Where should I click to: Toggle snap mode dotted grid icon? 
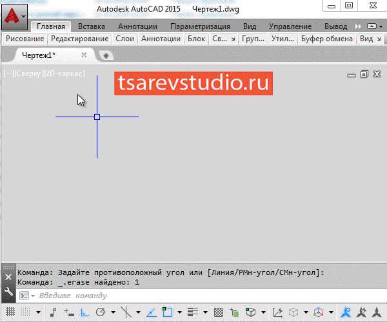click(25, 312)
